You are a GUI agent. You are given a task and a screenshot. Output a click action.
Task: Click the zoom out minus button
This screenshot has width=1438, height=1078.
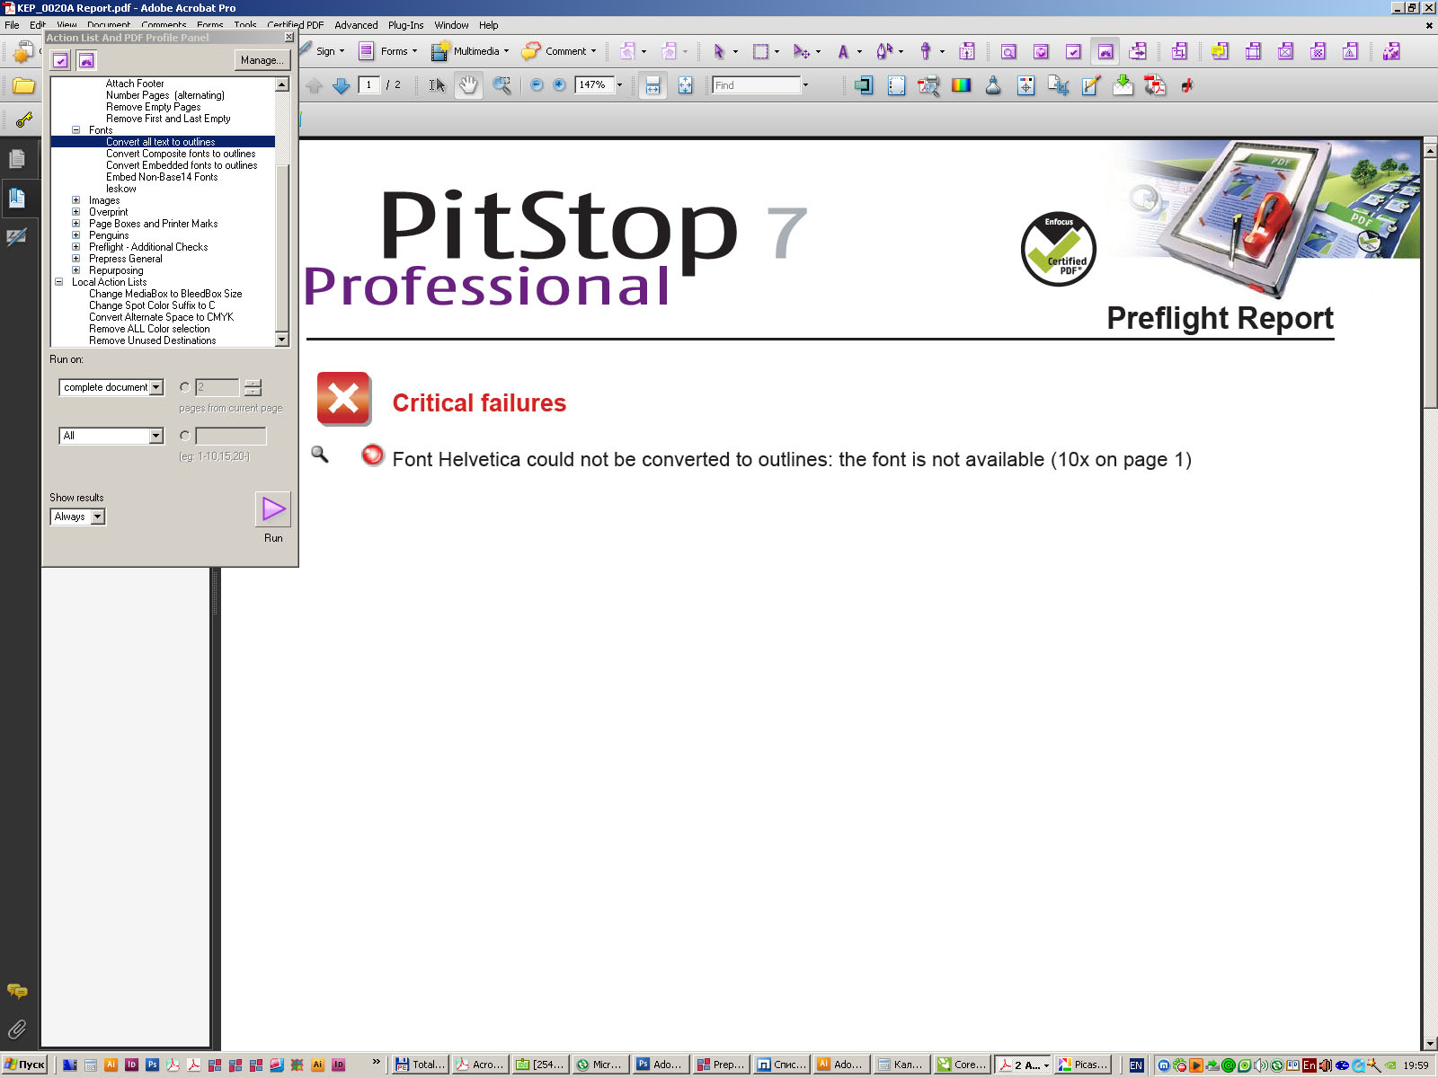(537, 85)
